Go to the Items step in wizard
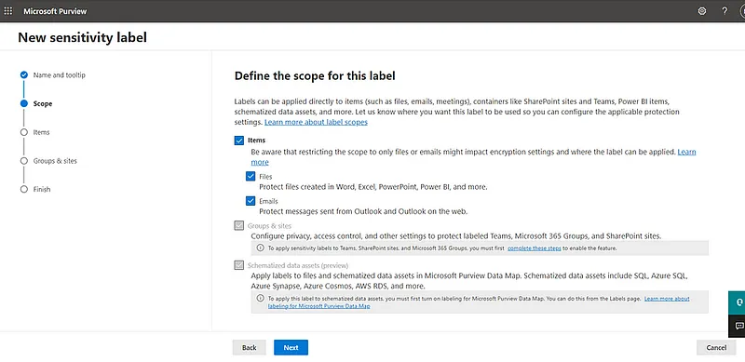745x362 pixels. [41, 132]
